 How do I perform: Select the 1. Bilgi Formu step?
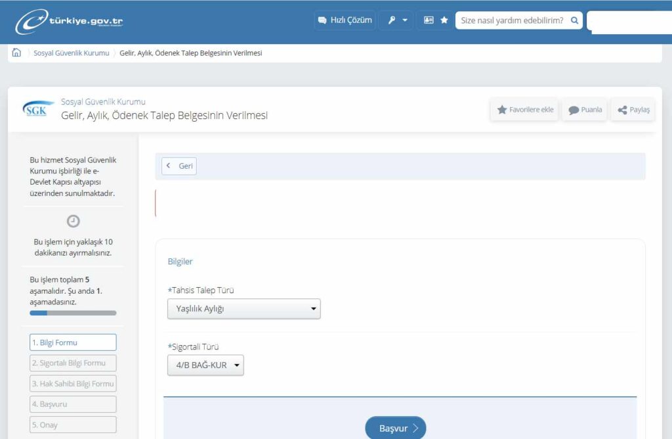[73, 342]
